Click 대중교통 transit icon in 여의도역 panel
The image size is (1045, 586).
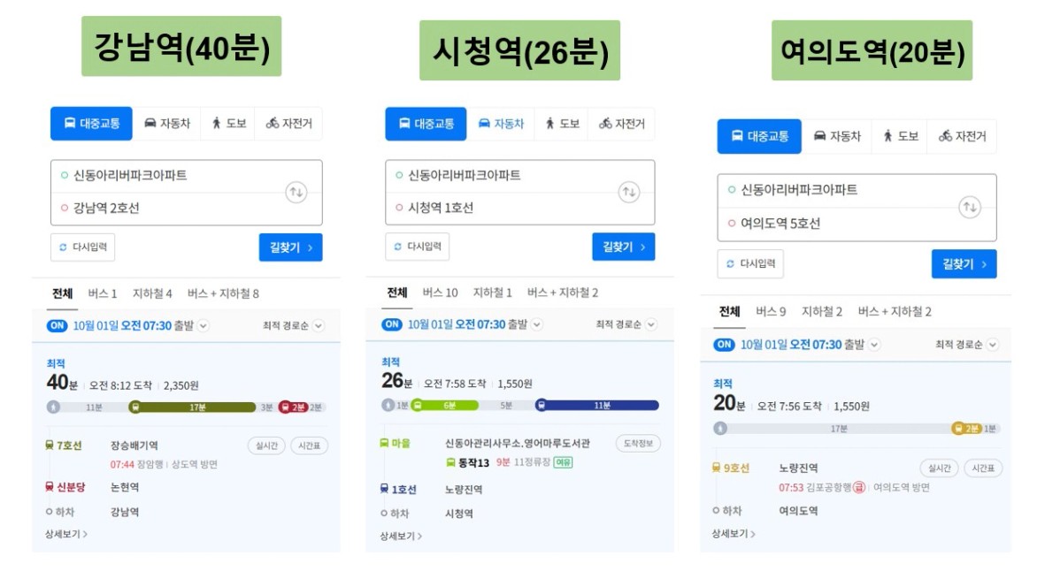737,136
